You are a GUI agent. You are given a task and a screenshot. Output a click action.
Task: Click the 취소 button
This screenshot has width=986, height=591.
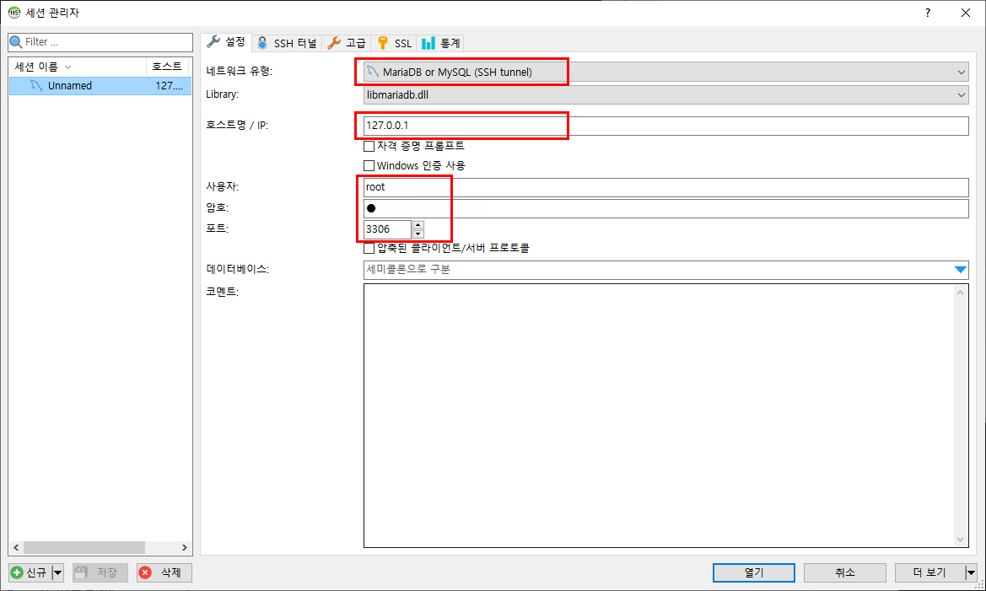click(x=844, y=572)
